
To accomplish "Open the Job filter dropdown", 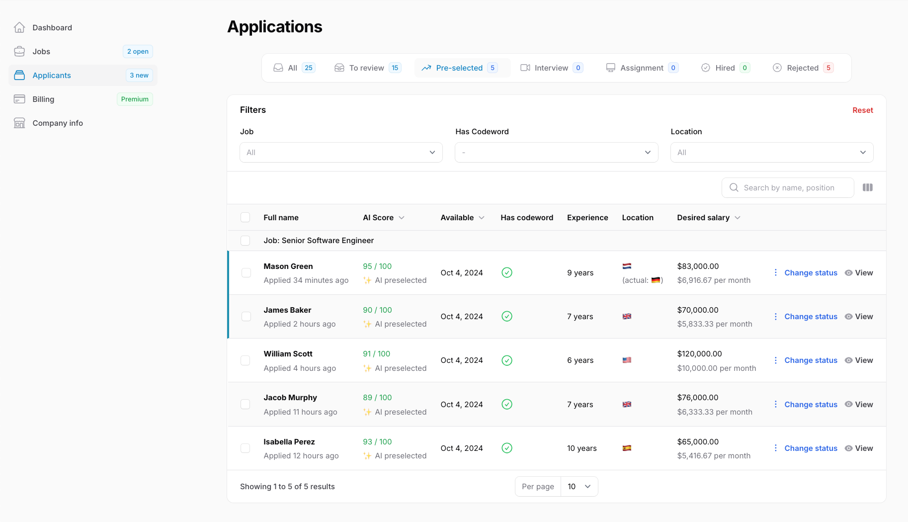I will click(x=341, y=152).
